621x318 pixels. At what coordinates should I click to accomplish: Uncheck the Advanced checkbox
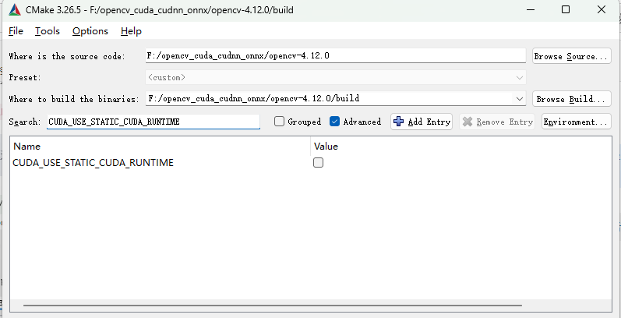(x=335, y=122)
